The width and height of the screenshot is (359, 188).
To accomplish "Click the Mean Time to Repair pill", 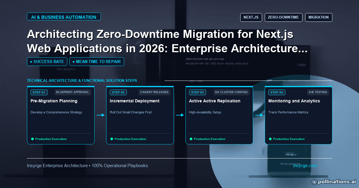I will pos(97,61).
